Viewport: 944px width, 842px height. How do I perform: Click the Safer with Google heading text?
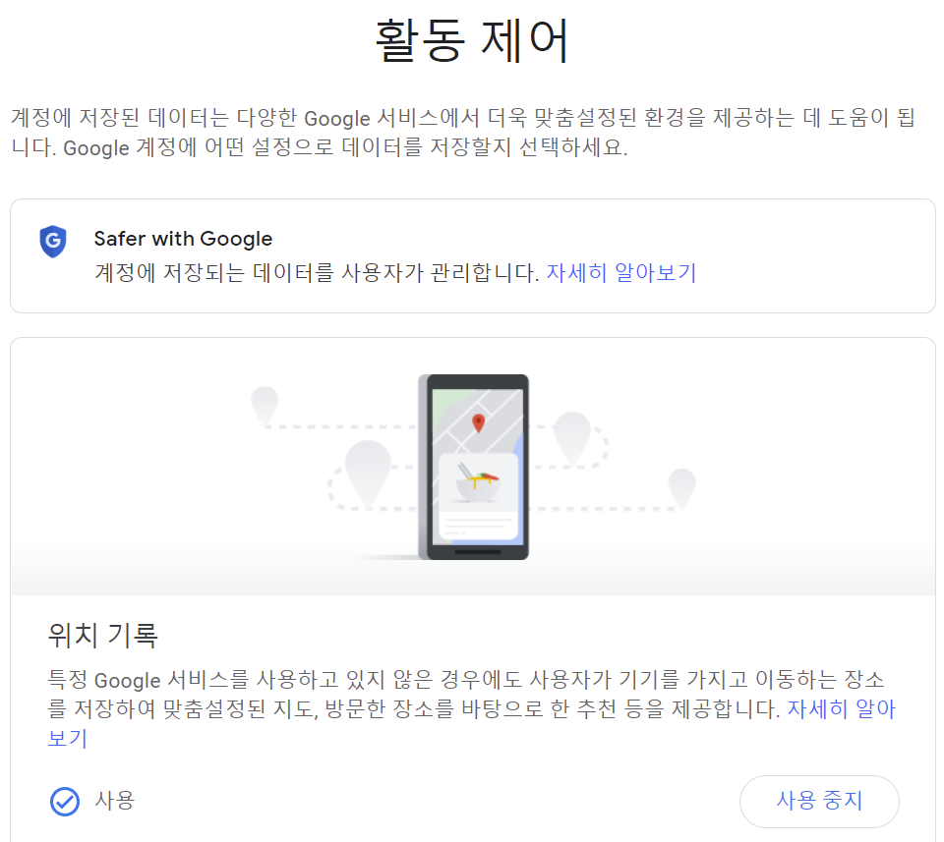pos(183,239)
